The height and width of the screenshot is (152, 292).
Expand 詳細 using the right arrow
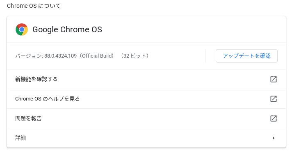coord(274,138)
